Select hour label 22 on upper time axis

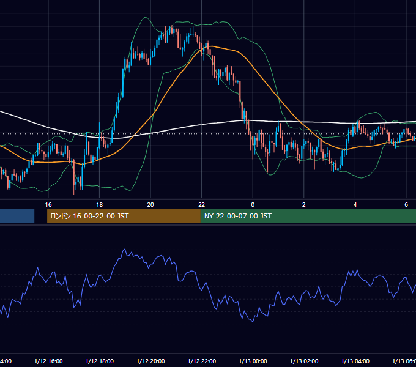pyautogui.click(x=202, y=205)
